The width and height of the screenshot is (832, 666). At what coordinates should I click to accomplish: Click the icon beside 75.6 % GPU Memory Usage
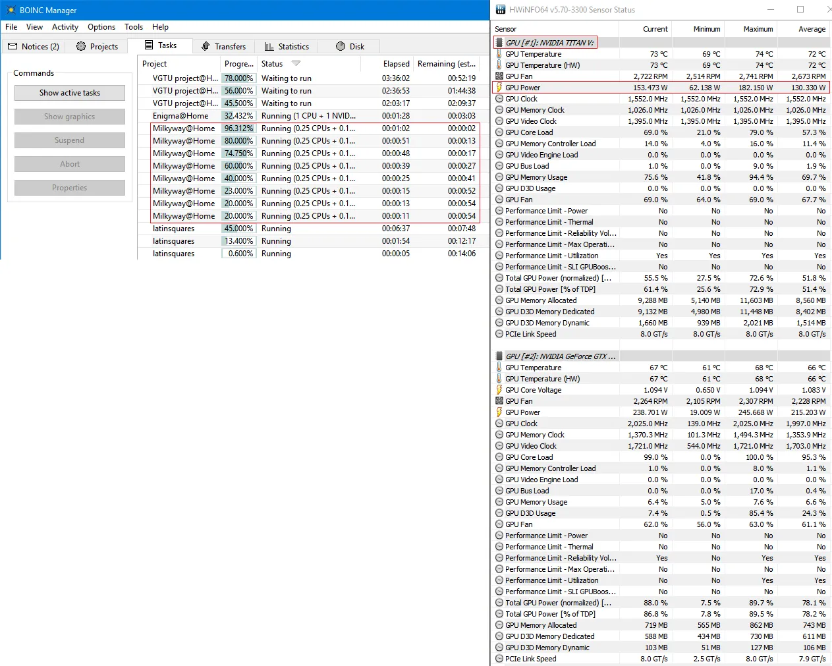(x=499, y=177)
